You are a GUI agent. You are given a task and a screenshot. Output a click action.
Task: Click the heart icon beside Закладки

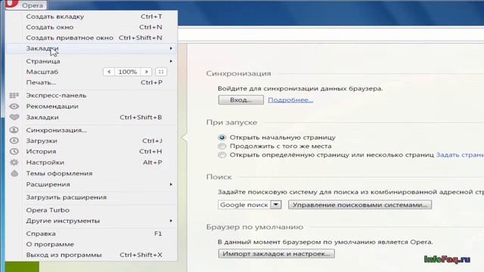(14, 117)
